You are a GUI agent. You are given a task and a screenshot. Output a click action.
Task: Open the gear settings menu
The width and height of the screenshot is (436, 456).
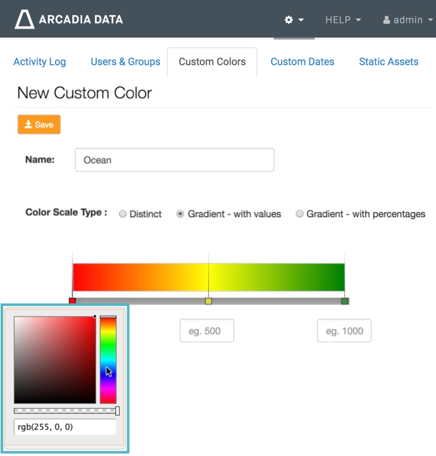click(294, 20)
